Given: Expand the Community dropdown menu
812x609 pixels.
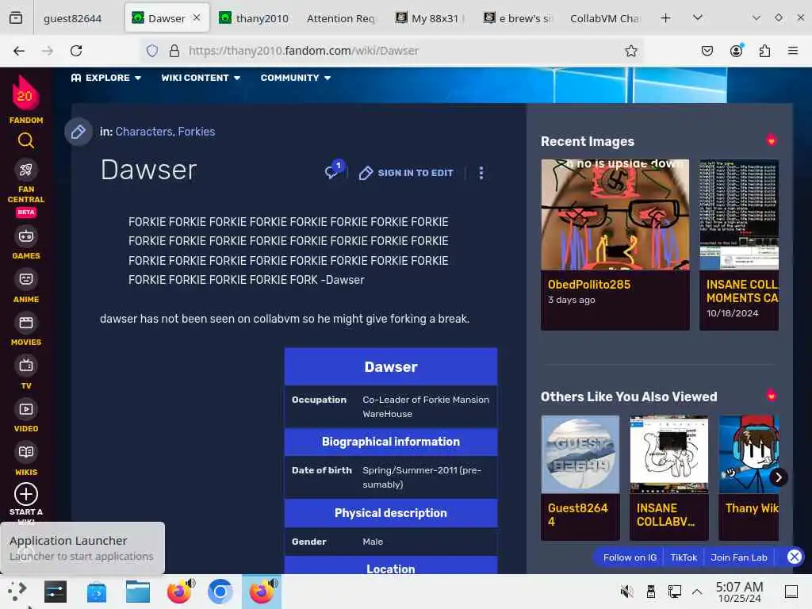Looking at the screenshot, I should (x=295, y=78).
